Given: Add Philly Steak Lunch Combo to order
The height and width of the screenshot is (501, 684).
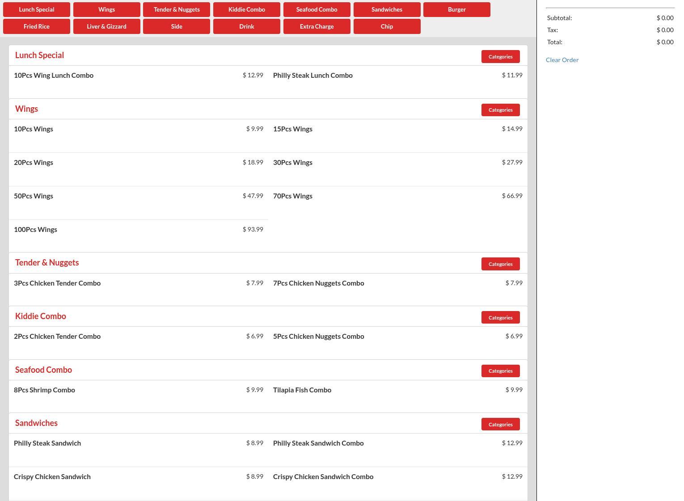Looking at the screenshot, I should coord(312,76).
